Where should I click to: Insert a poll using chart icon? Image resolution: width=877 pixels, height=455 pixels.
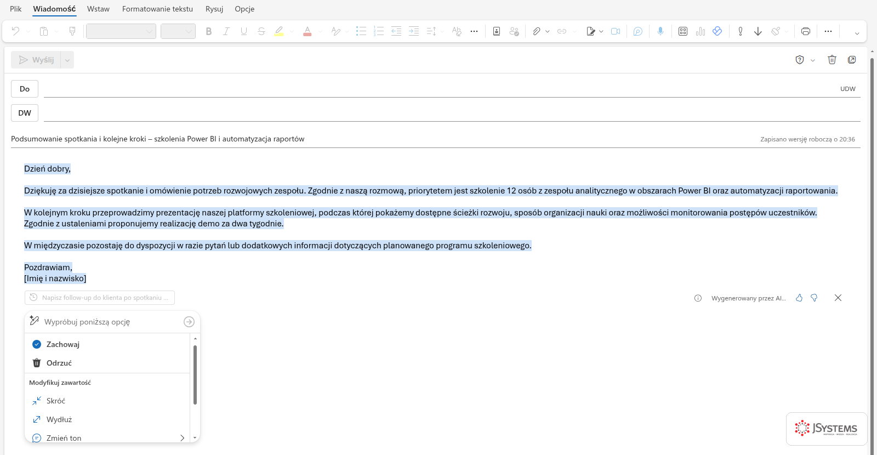point(701,31)
